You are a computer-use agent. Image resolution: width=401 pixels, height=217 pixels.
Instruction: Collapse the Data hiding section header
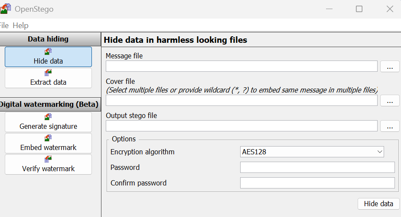click(x=48, y=39)
